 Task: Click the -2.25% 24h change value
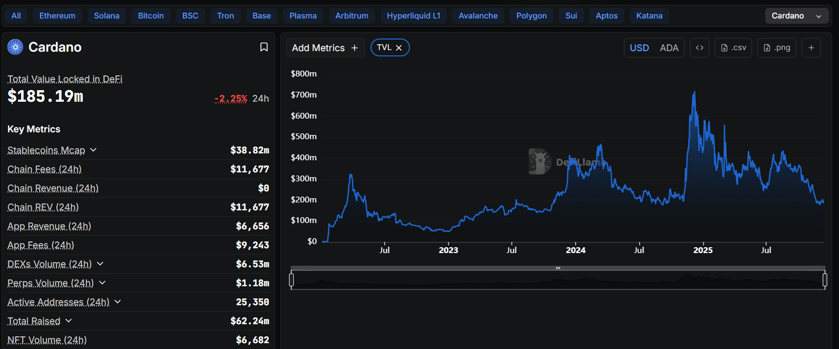click(231, 99)
